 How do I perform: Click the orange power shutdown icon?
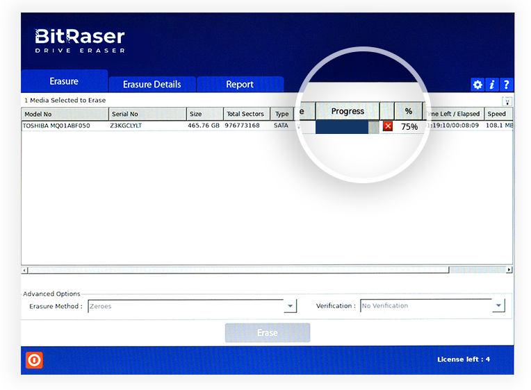tap(34, 360)
